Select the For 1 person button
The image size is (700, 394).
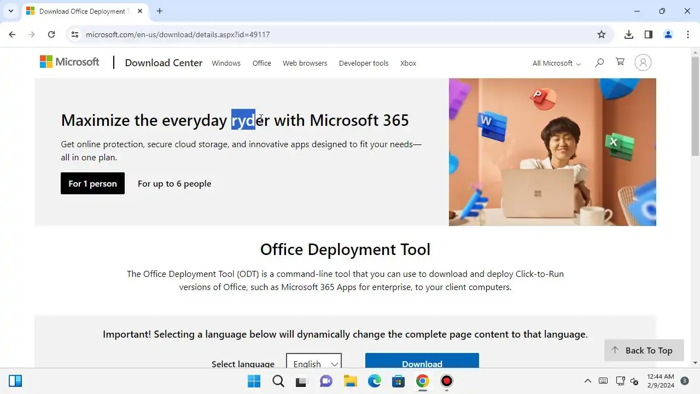pos(92,183)
